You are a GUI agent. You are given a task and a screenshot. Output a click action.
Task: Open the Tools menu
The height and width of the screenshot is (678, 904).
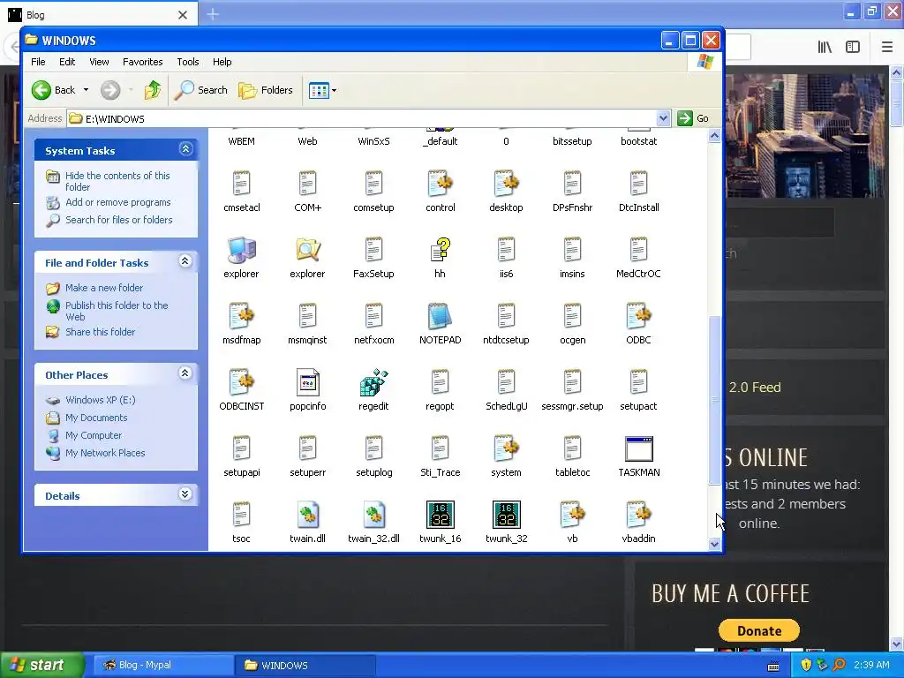pyautogui.click(x=188, y=62)
